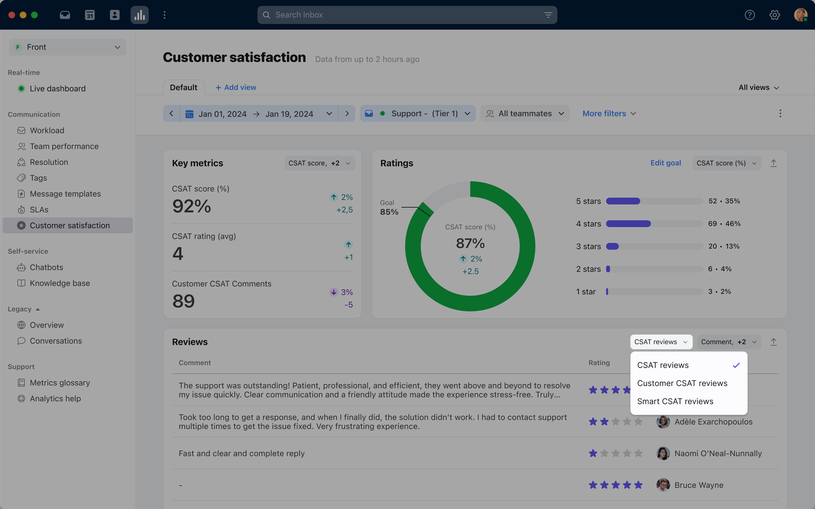
Task: Switch to the Default view tab
Action: 184,88
